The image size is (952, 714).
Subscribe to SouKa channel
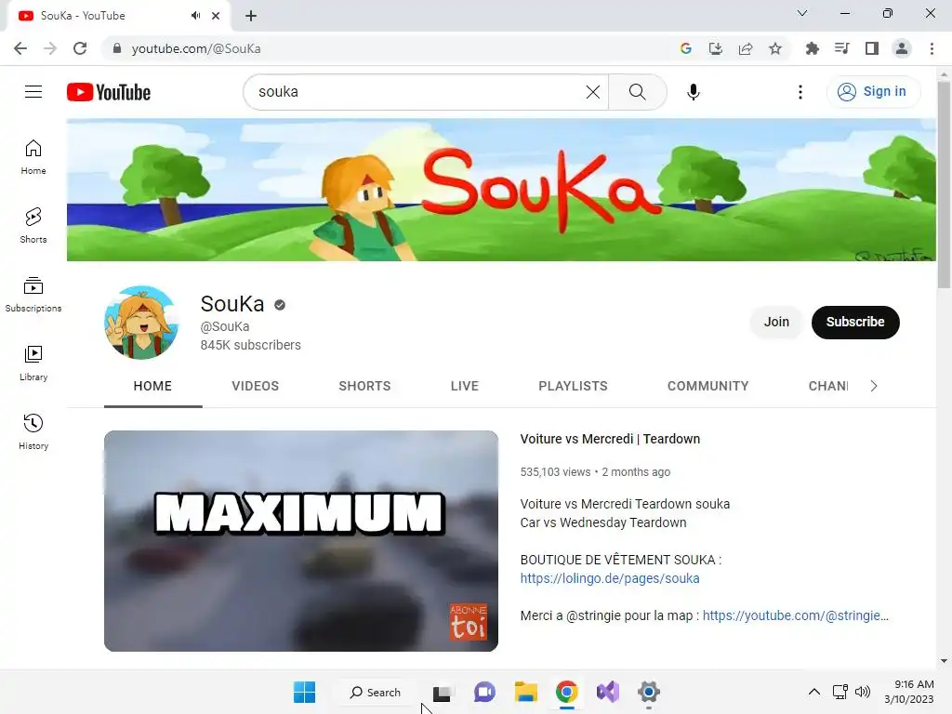click(x=855, y=322)
